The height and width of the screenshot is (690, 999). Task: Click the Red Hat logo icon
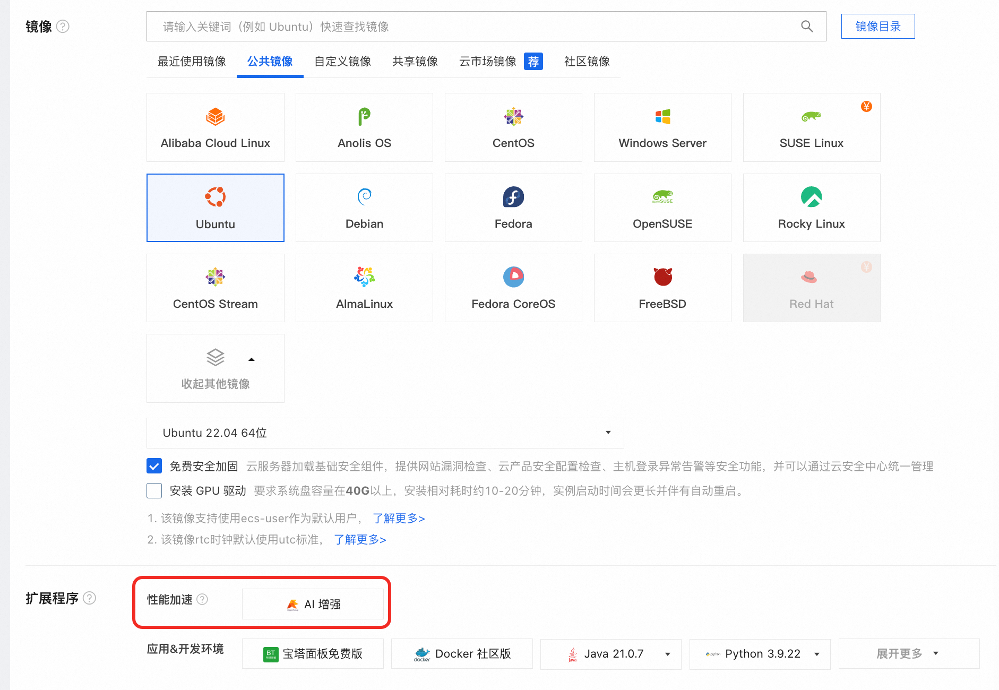click(809, 277)
